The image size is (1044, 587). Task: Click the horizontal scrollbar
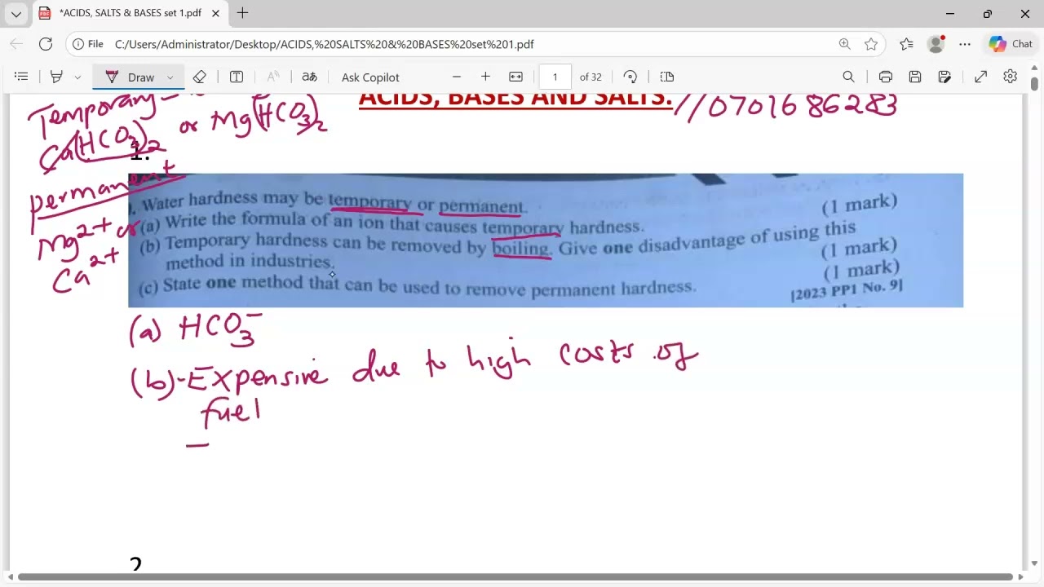tap(515, 577)
